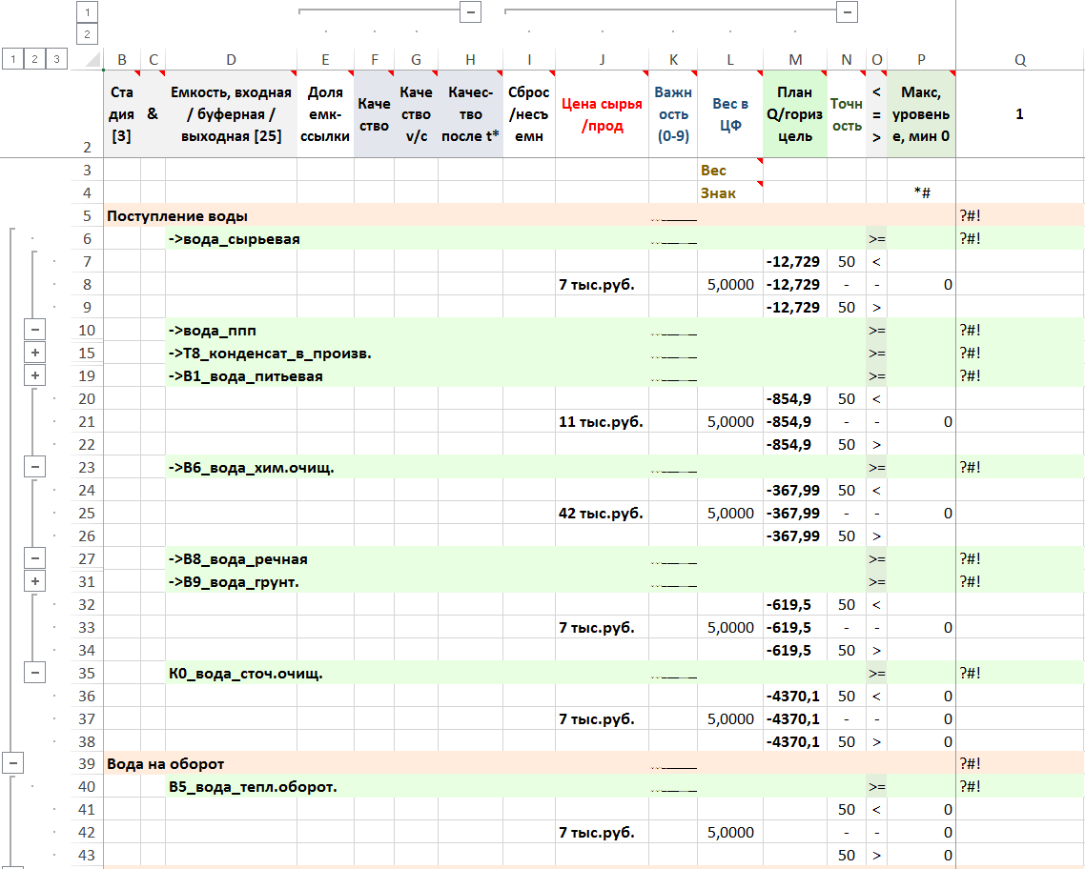Image resolution: width=1085 pixels, height=869 pixels.
Task: Click row outline level 1 button
Action: pyautogui.click(x=11, y=59)
